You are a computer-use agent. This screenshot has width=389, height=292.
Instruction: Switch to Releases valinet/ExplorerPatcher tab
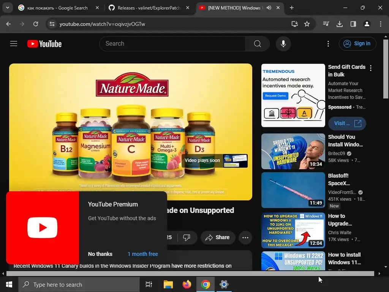tap(149, 8)
